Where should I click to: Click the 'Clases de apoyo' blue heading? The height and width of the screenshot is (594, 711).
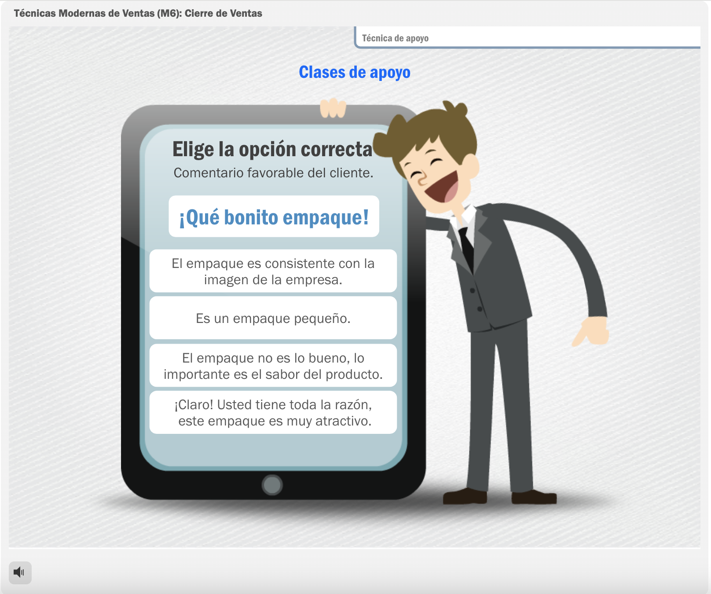pos(355,72)
